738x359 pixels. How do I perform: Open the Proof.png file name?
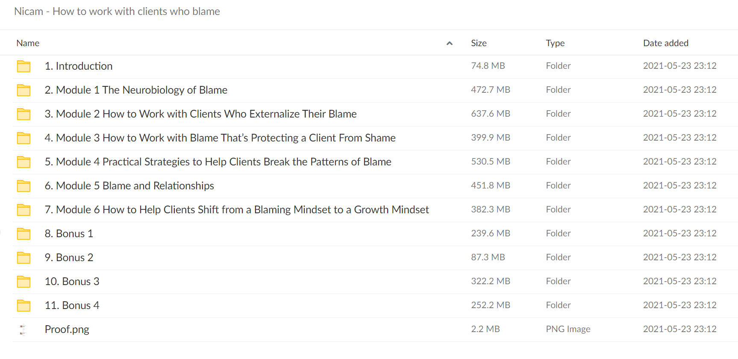pos(67,330)
